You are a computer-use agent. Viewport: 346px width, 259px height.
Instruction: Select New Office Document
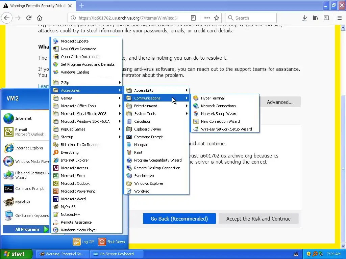pos(86,49)
